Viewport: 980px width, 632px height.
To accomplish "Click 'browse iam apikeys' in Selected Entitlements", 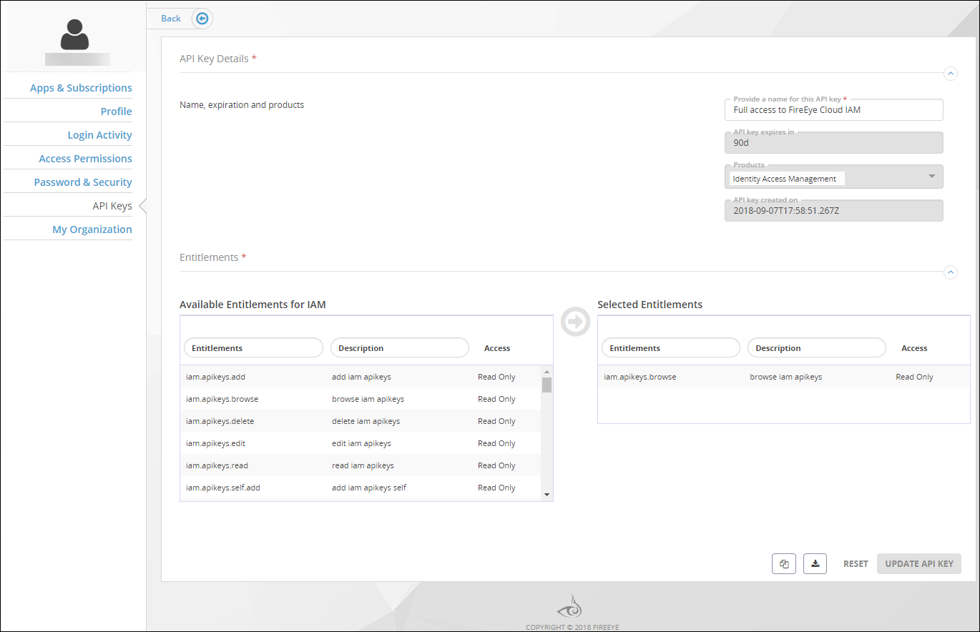I will tap(786, 377).
